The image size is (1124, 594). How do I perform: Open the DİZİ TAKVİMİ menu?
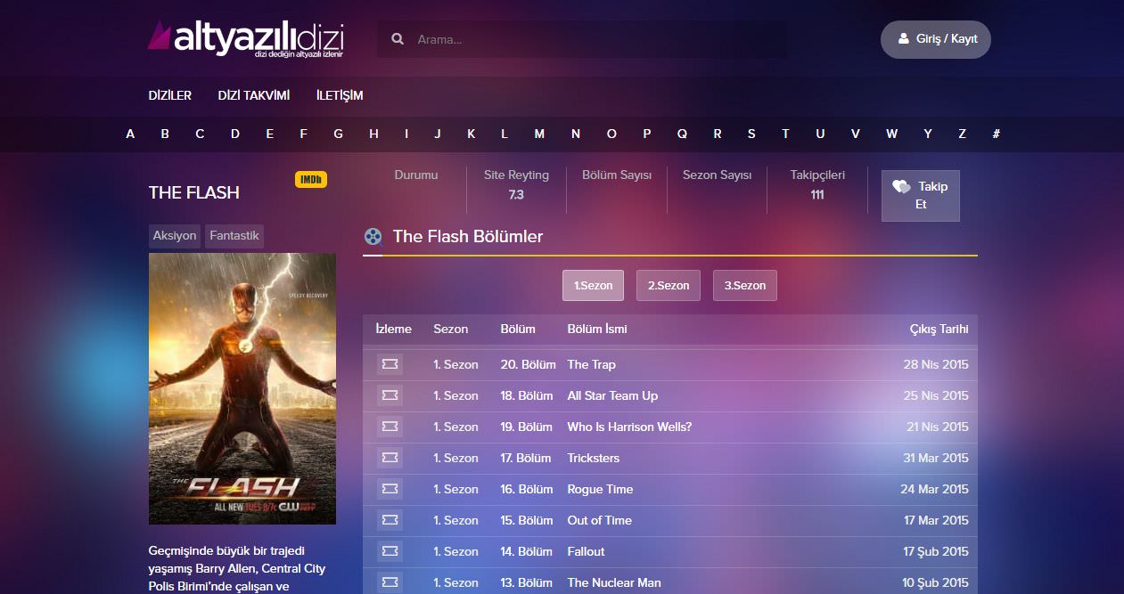coord(254,95)
